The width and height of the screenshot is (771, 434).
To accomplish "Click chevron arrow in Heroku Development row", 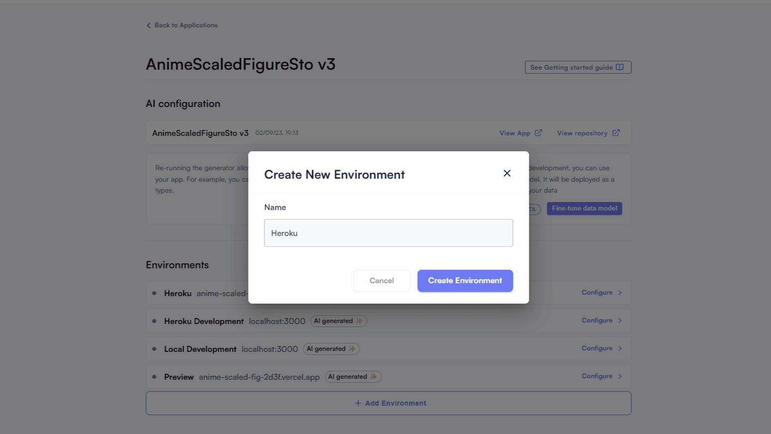I will (x=620, y=321).
